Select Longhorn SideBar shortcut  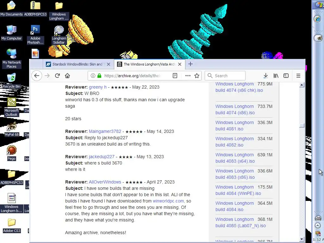(59, 35)
